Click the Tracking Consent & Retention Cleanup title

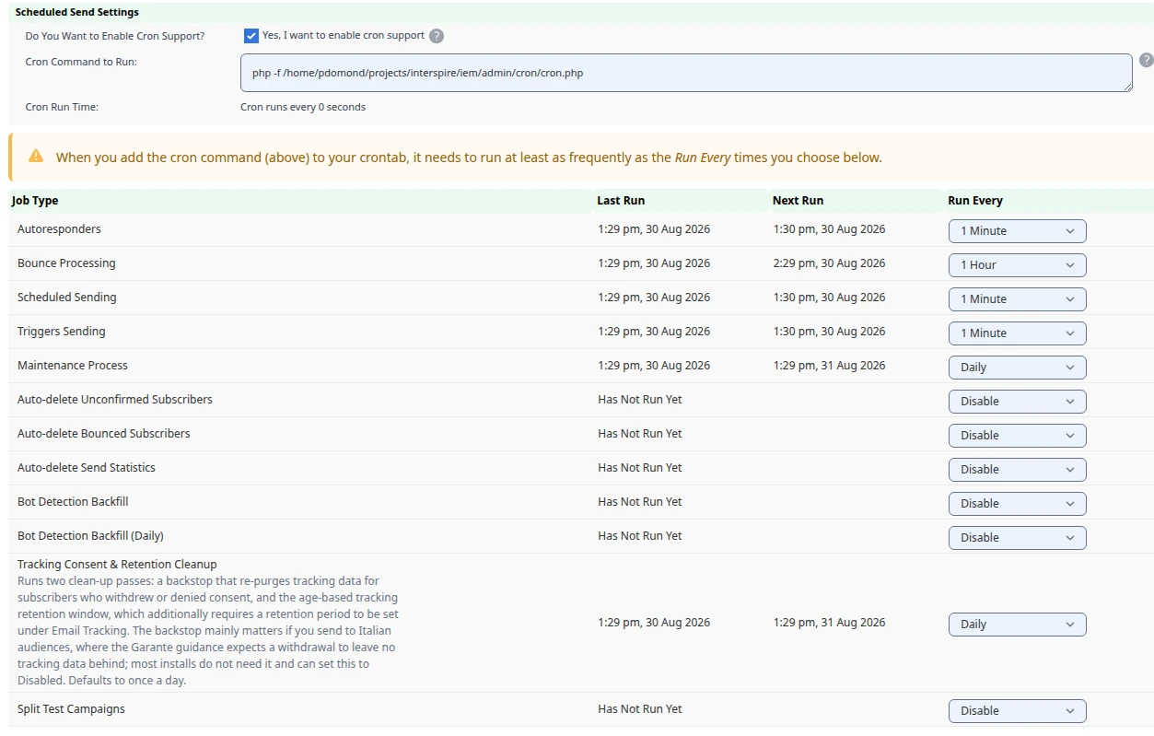pos(117,565)
